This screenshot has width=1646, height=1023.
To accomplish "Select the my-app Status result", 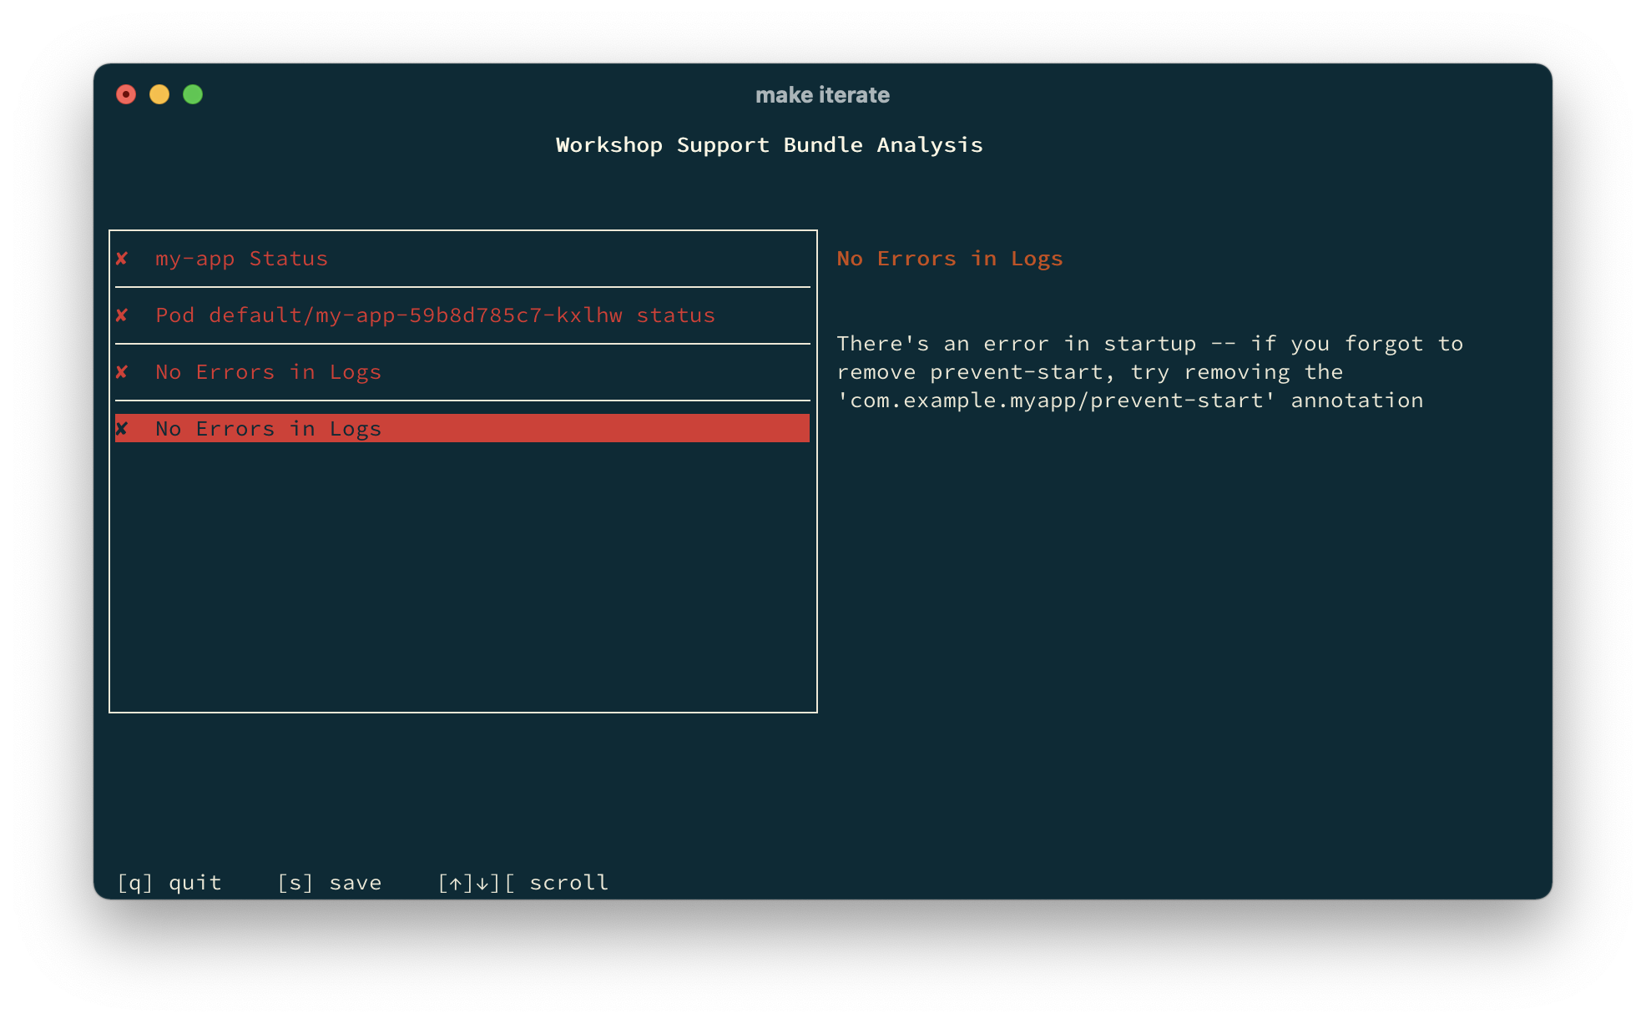I will [x=241, y=259].
